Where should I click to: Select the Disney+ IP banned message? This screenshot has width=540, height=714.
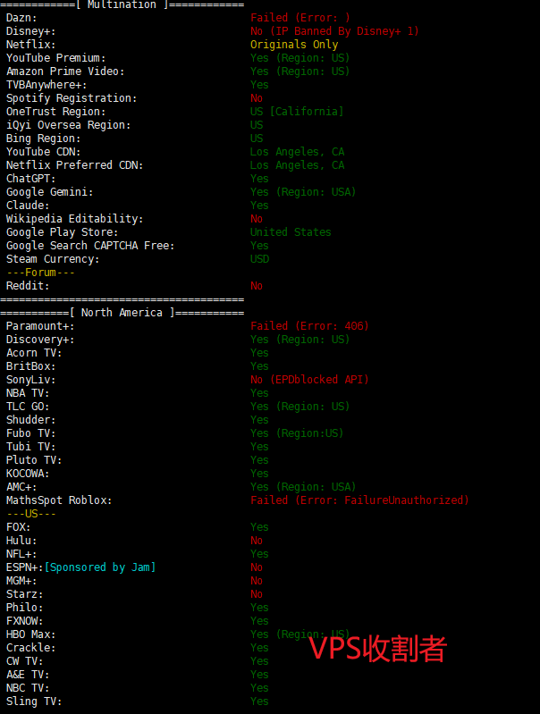[334, 31]
